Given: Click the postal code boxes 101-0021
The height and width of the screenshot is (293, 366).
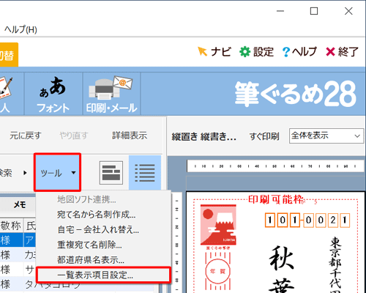Looking at the screenshot, I should pos(307,220).
